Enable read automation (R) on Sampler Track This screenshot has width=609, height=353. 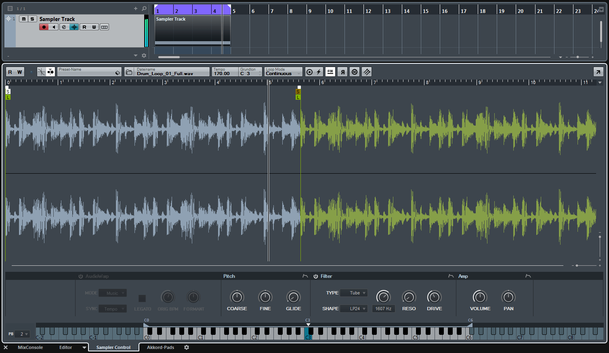tap(84, 27)
